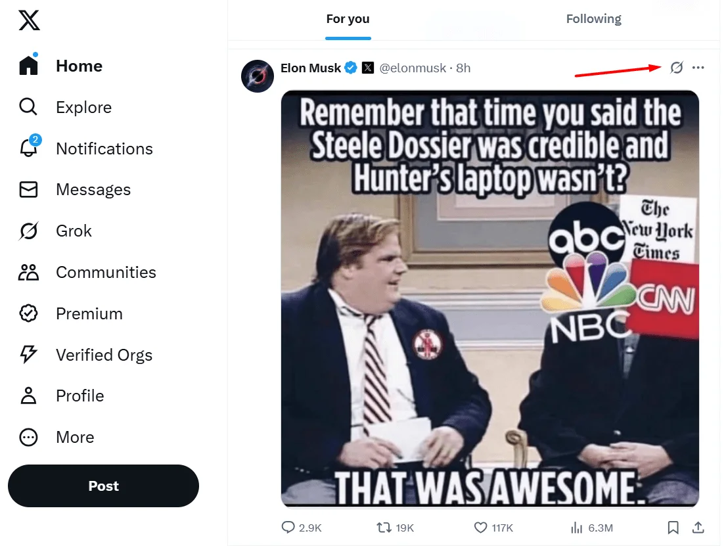The width and height of the screenshot is (726, 546).
Task: Open Notifications with bell icon
Action: 29,148
